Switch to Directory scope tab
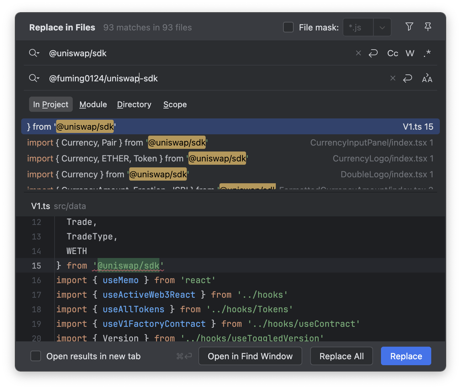The width and height of the screenshot is (461, 389). [134, 105]
